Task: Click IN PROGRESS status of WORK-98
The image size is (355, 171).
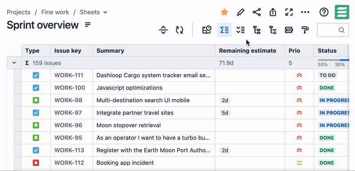Action: 333,100
